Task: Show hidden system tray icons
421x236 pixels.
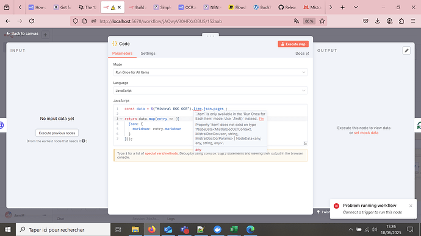Action: coord(351,229)
